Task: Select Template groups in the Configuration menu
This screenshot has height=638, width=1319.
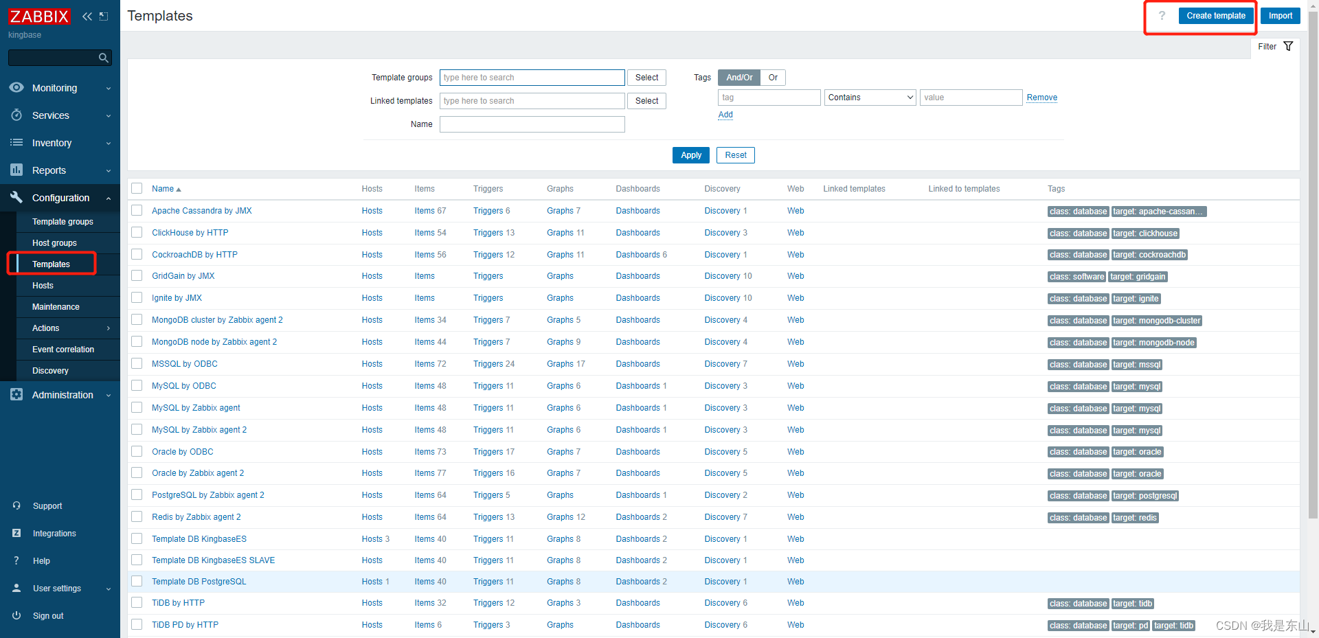Action: (63, 221)
